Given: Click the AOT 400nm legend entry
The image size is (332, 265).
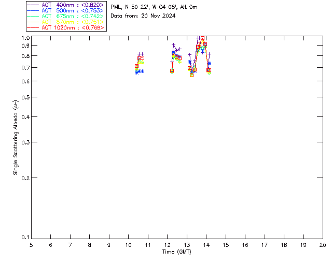Looking at the screenshot, I should tap(66, 5).
